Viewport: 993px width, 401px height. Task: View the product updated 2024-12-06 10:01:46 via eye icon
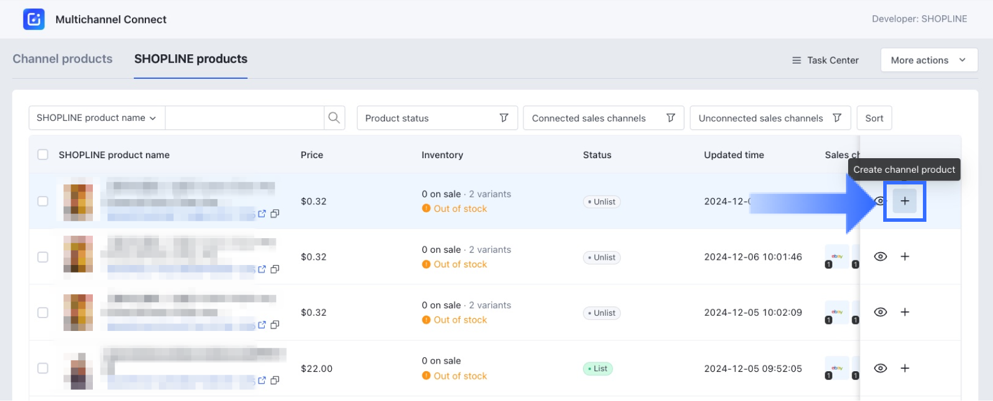(x=880, y=257)
